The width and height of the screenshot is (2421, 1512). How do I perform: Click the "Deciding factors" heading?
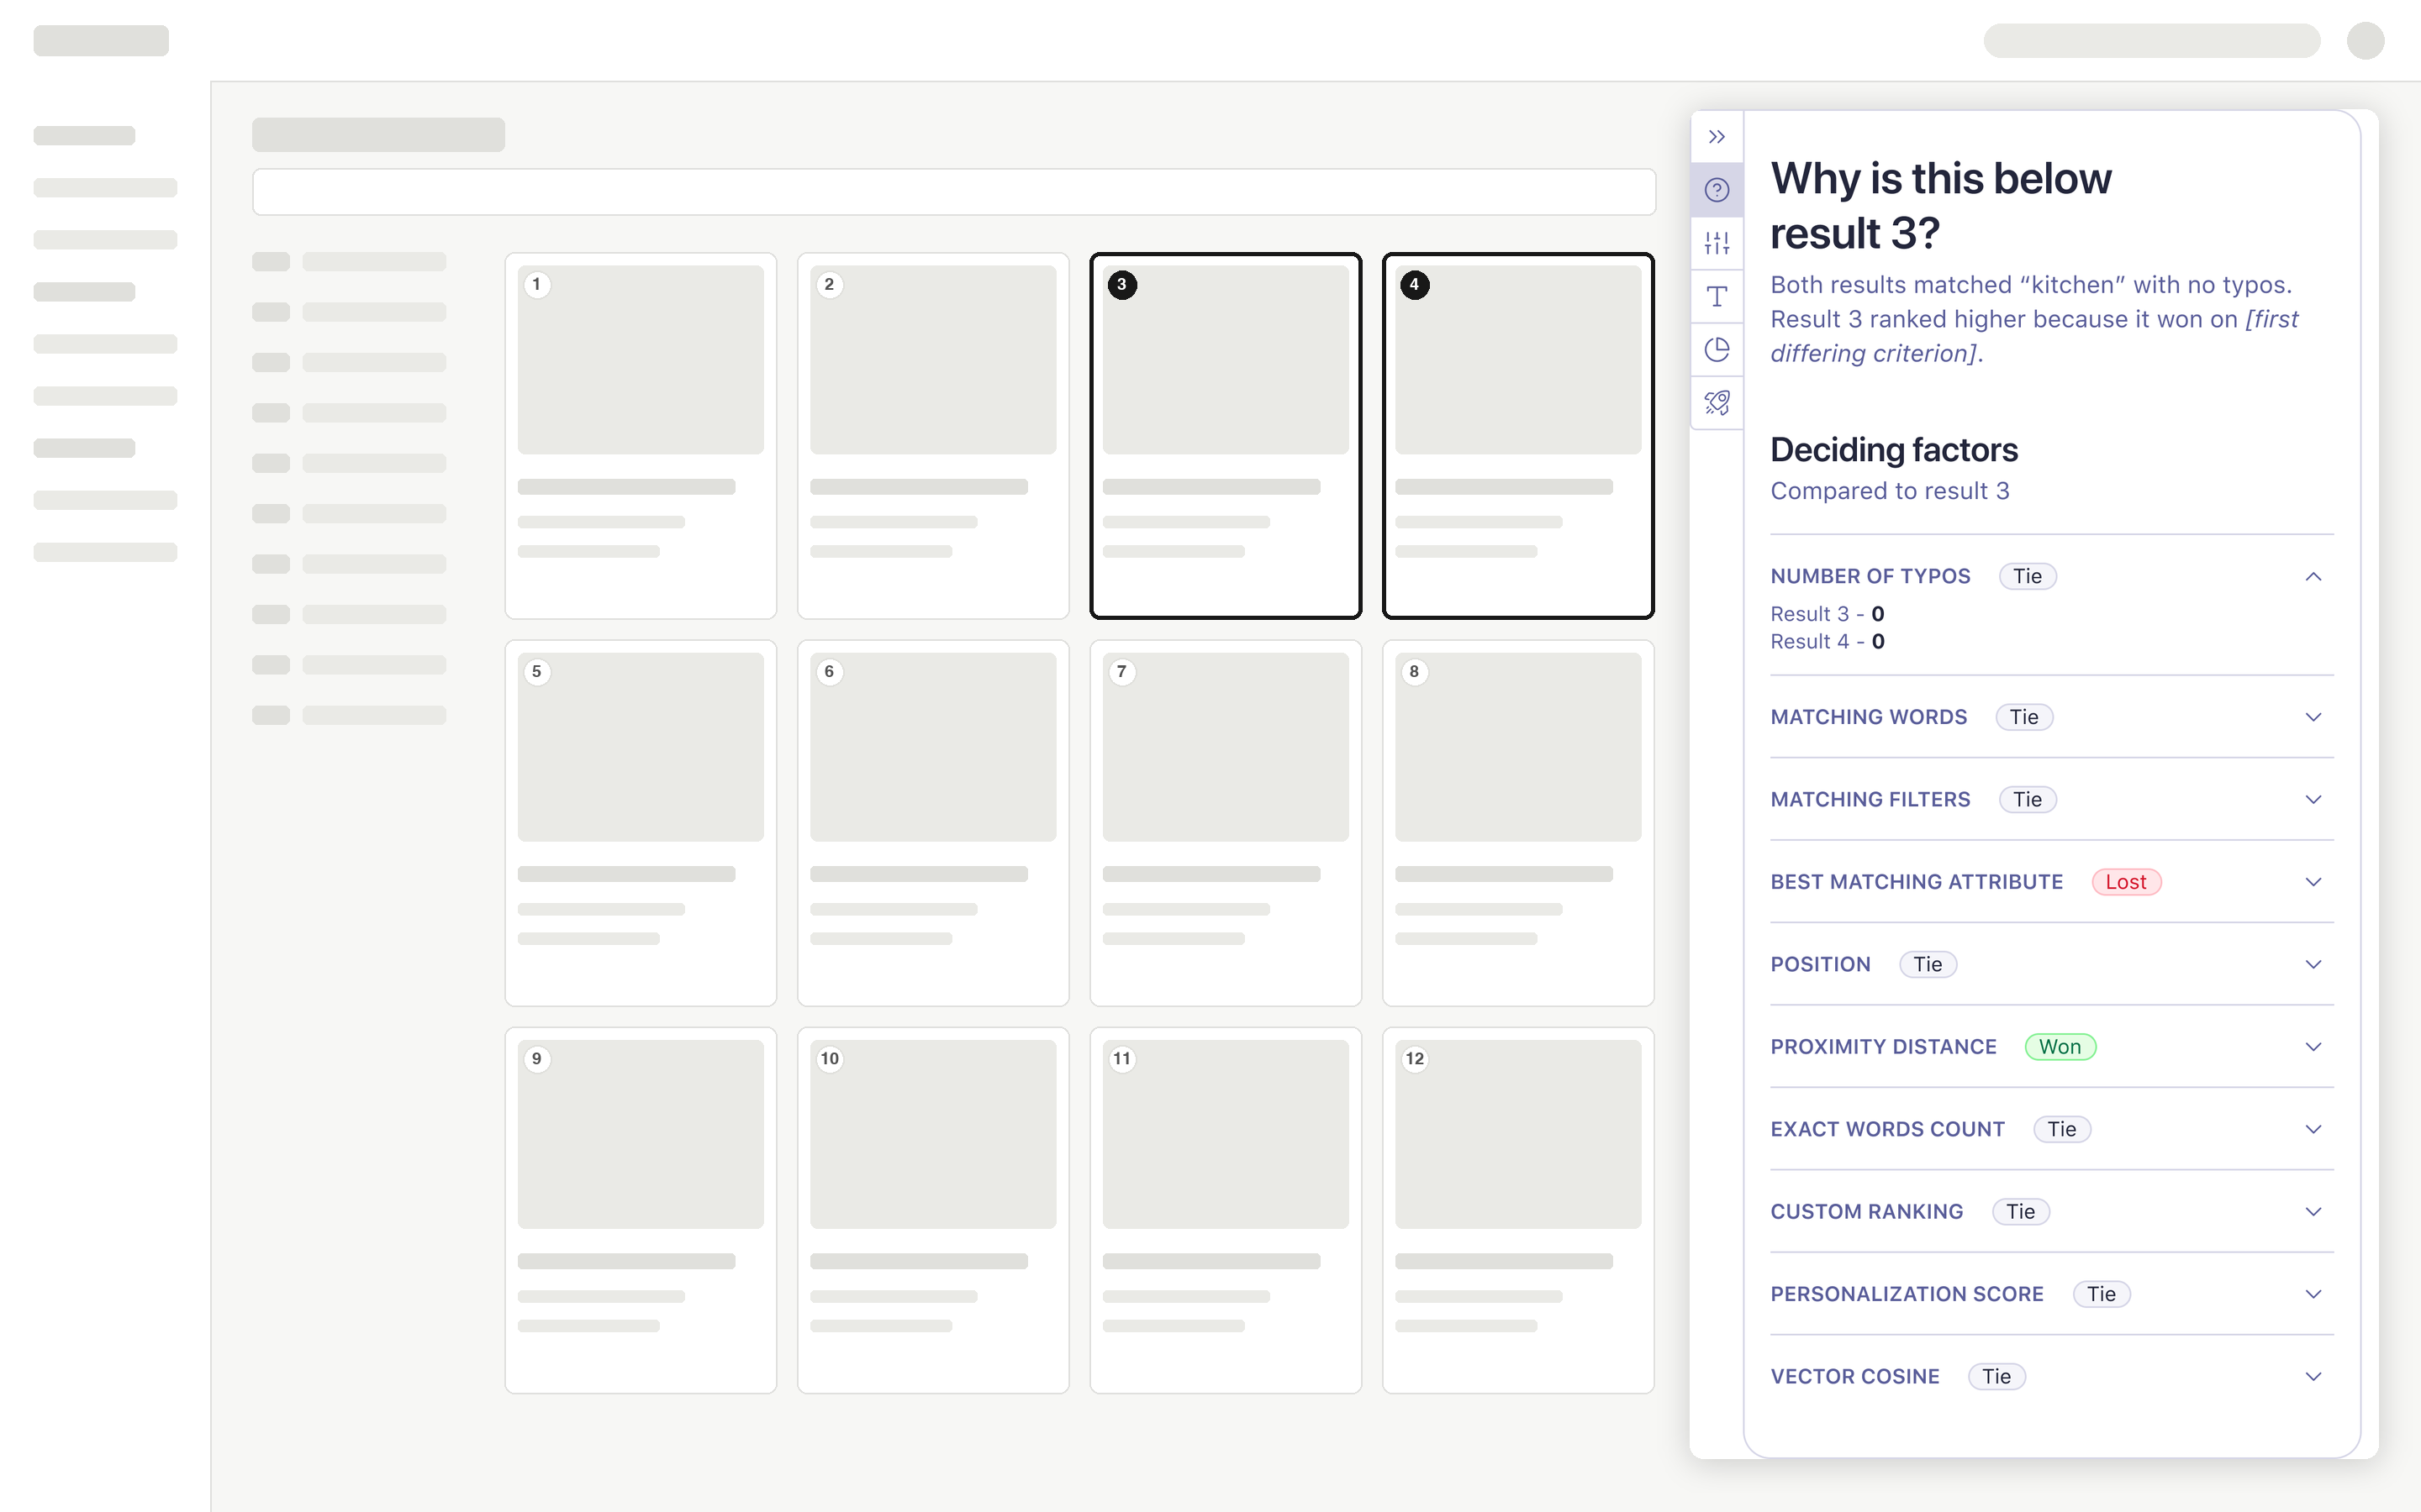(x=1894, y=450)
